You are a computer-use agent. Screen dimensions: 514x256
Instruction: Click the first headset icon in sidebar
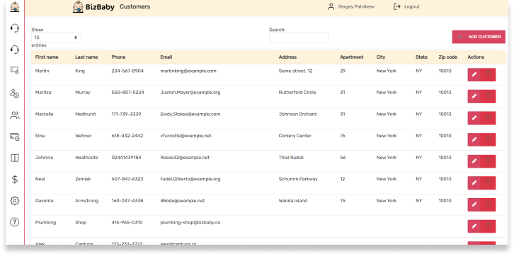14,28
